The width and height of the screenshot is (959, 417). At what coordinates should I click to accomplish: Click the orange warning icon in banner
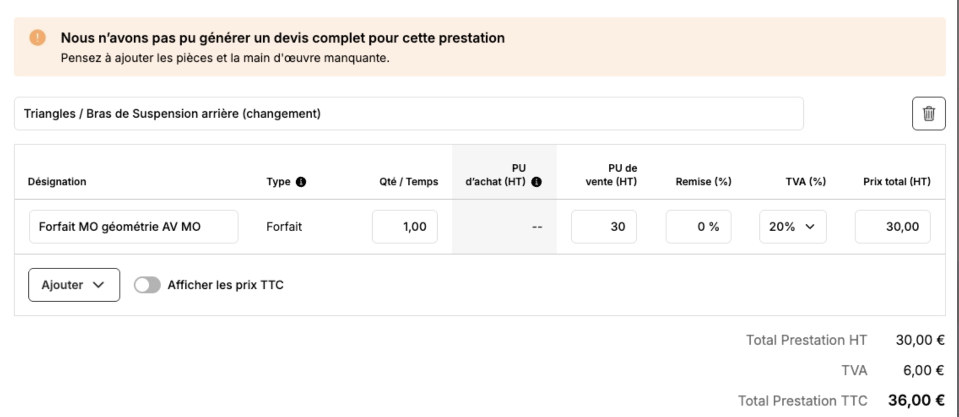pyautogui.click(x=38, y=38)
